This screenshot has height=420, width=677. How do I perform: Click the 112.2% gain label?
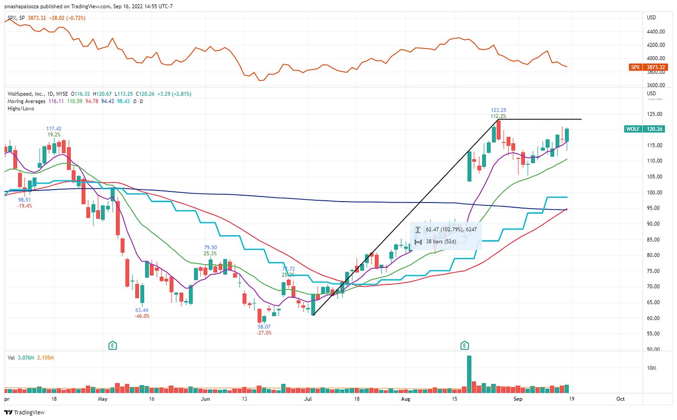point(498,116)
